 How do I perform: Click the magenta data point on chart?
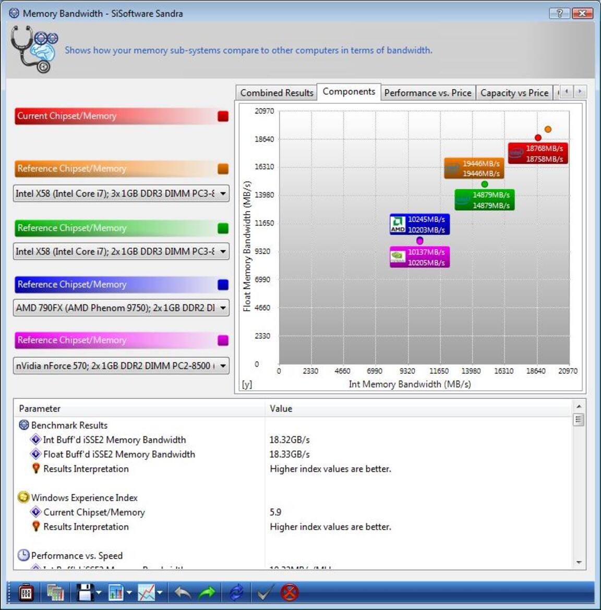[x=419, y=240]
